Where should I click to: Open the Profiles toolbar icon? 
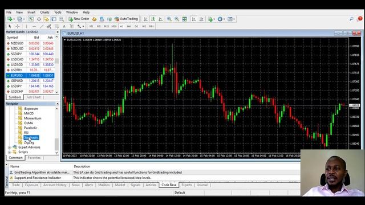(20, 19)
